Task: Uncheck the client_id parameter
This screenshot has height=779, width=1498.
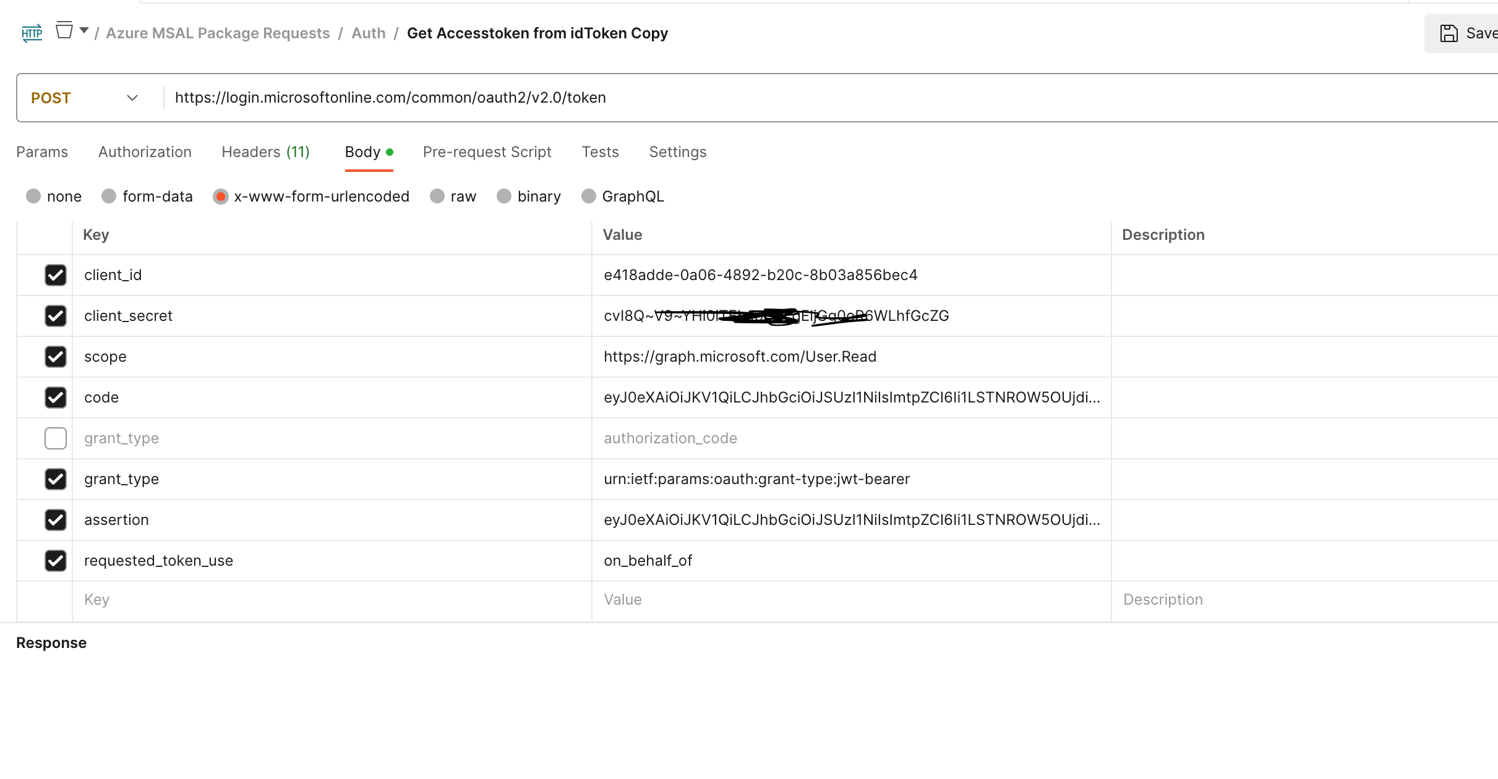Action: point(56,275)
